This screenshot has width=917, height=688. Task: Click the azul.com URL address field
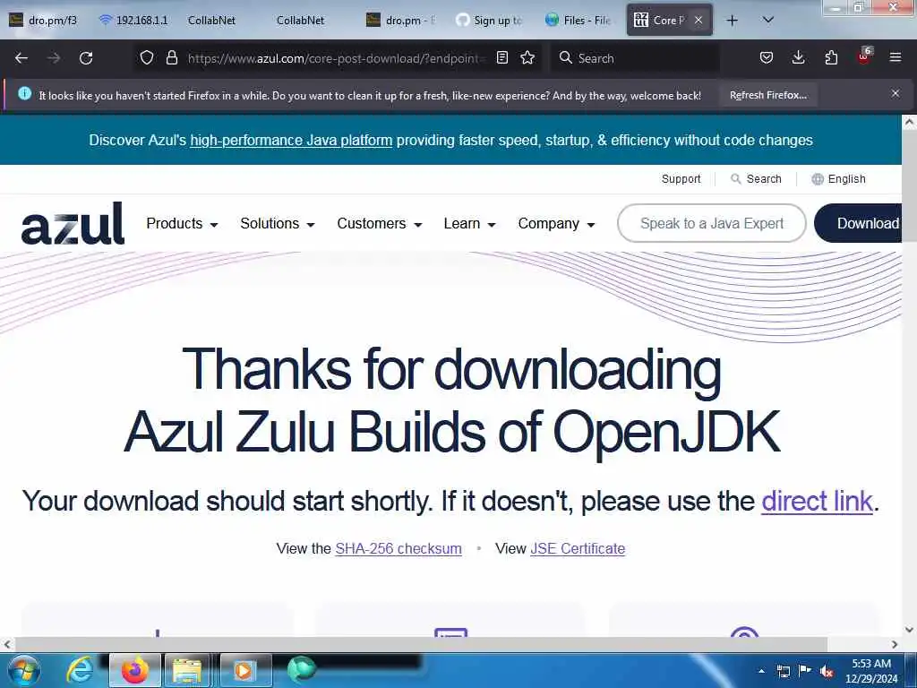click(337, 58)
